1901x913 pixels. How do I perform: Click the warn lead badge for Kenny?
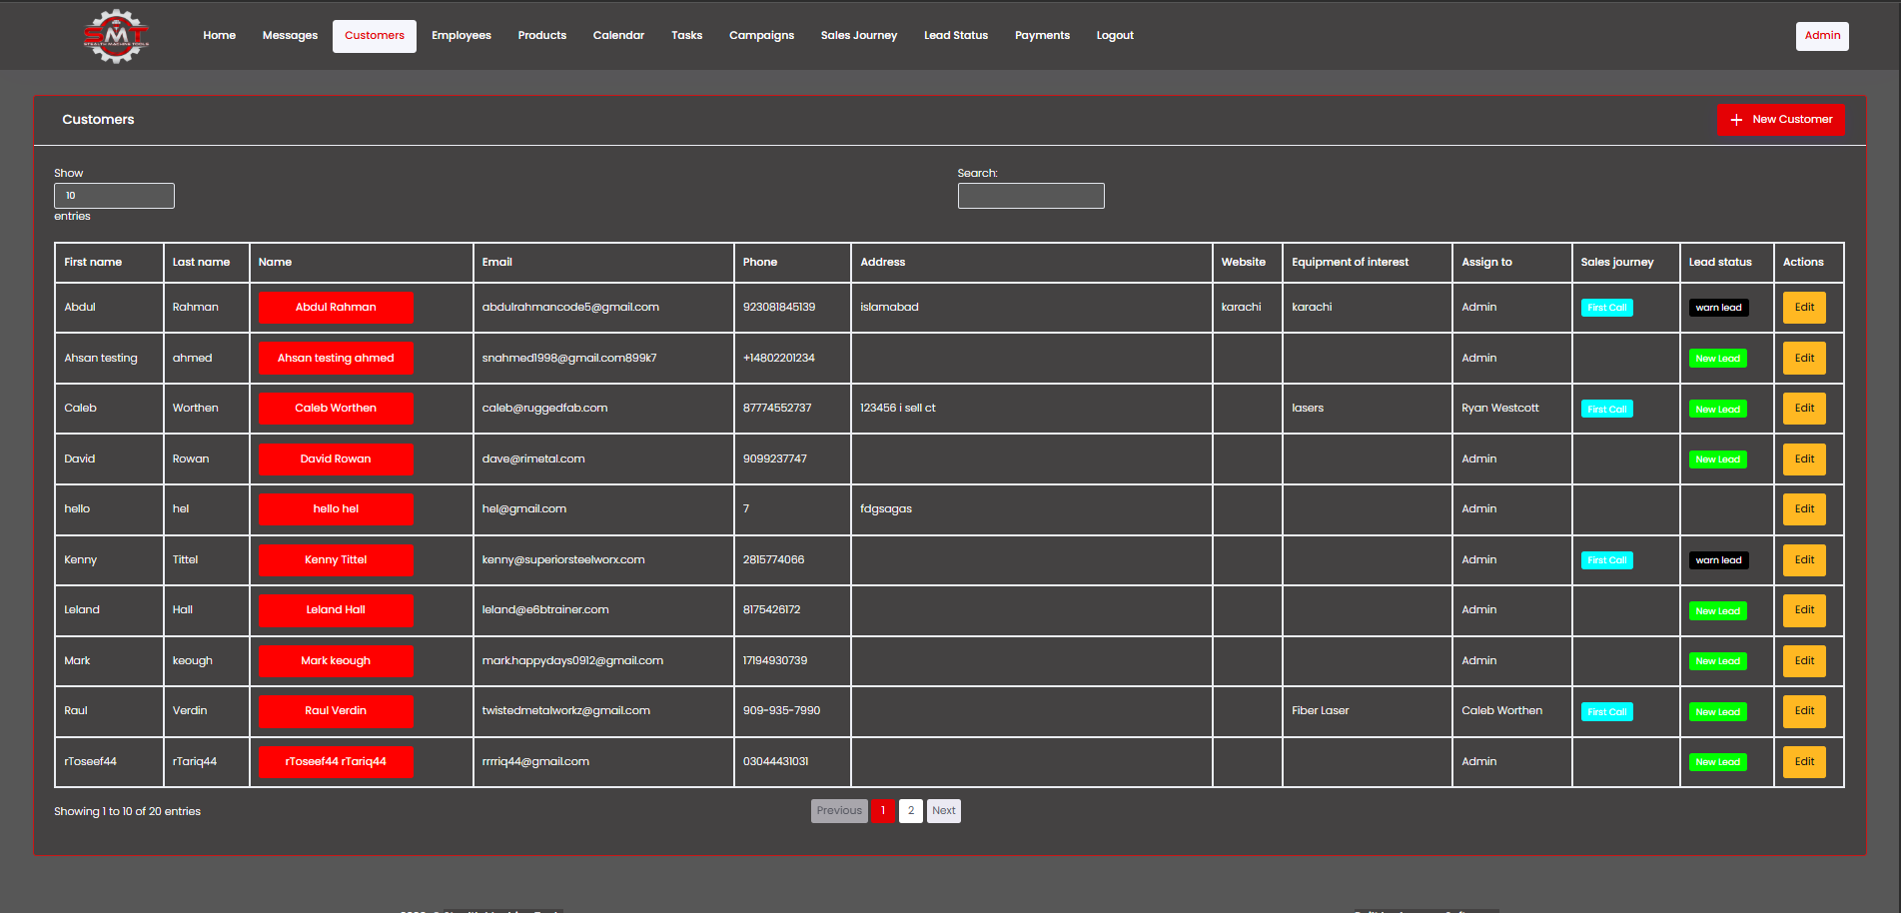click(1718, 560)
